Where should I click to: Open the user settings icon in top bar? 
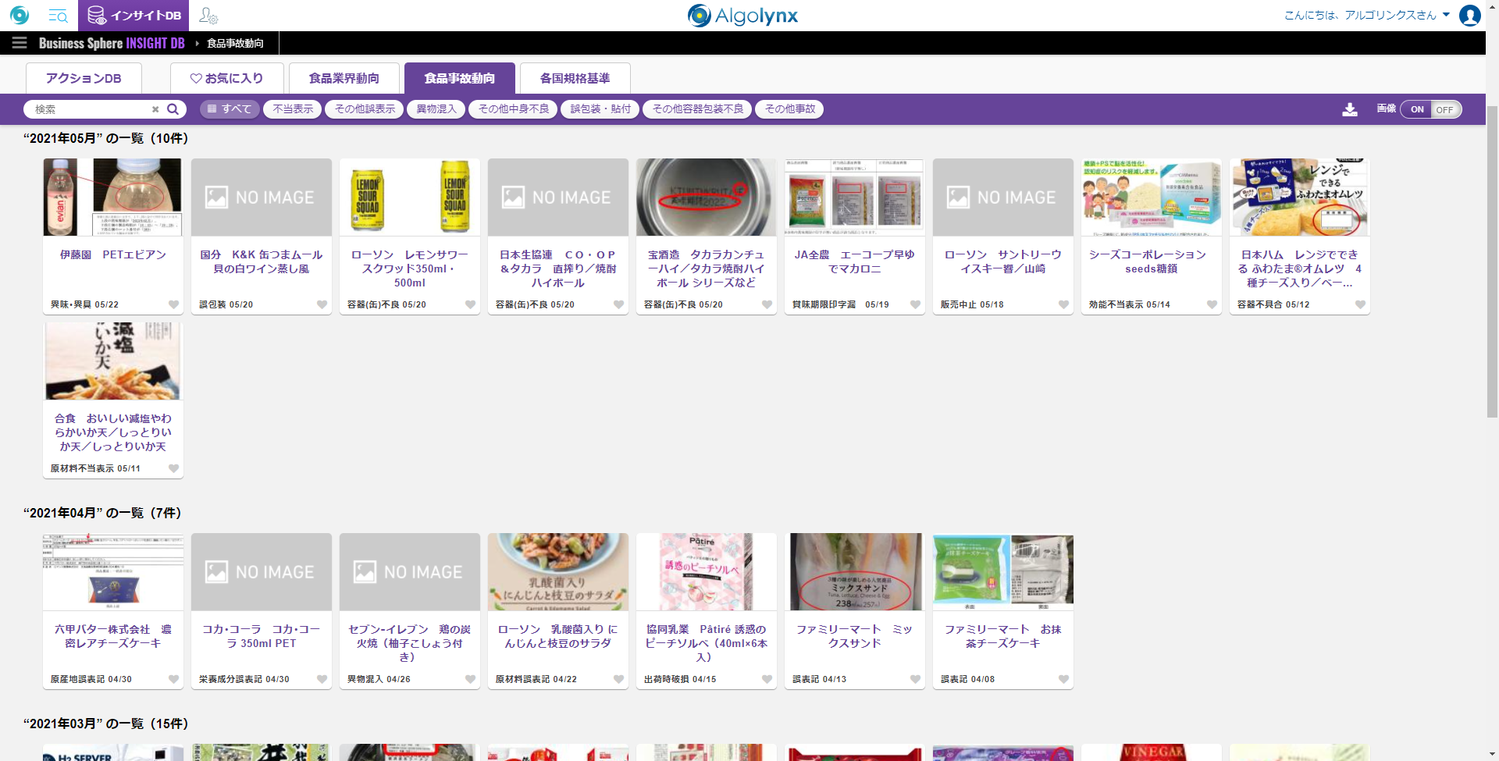coord(208,16)
